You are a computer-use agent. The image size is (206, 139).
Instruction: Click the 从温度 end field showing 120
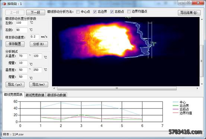[37, 56]
